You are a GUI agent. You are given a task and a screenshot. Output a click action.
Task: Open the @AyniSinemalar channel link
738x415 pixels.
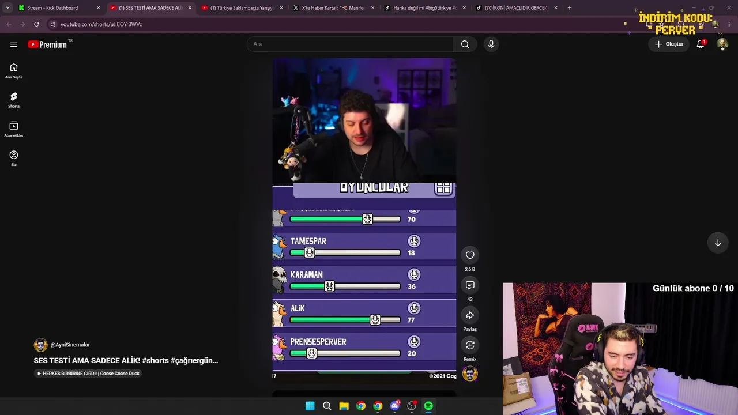pyautogui.click(x=70, y=345)
